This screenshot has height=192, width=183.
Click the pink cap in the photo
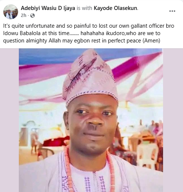pos(90,78)
